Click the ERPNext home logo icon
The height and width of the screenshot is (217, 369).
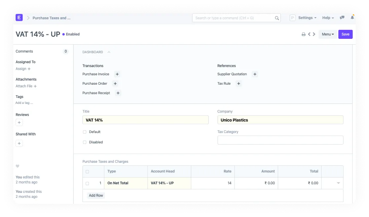(x=19, y=18)
